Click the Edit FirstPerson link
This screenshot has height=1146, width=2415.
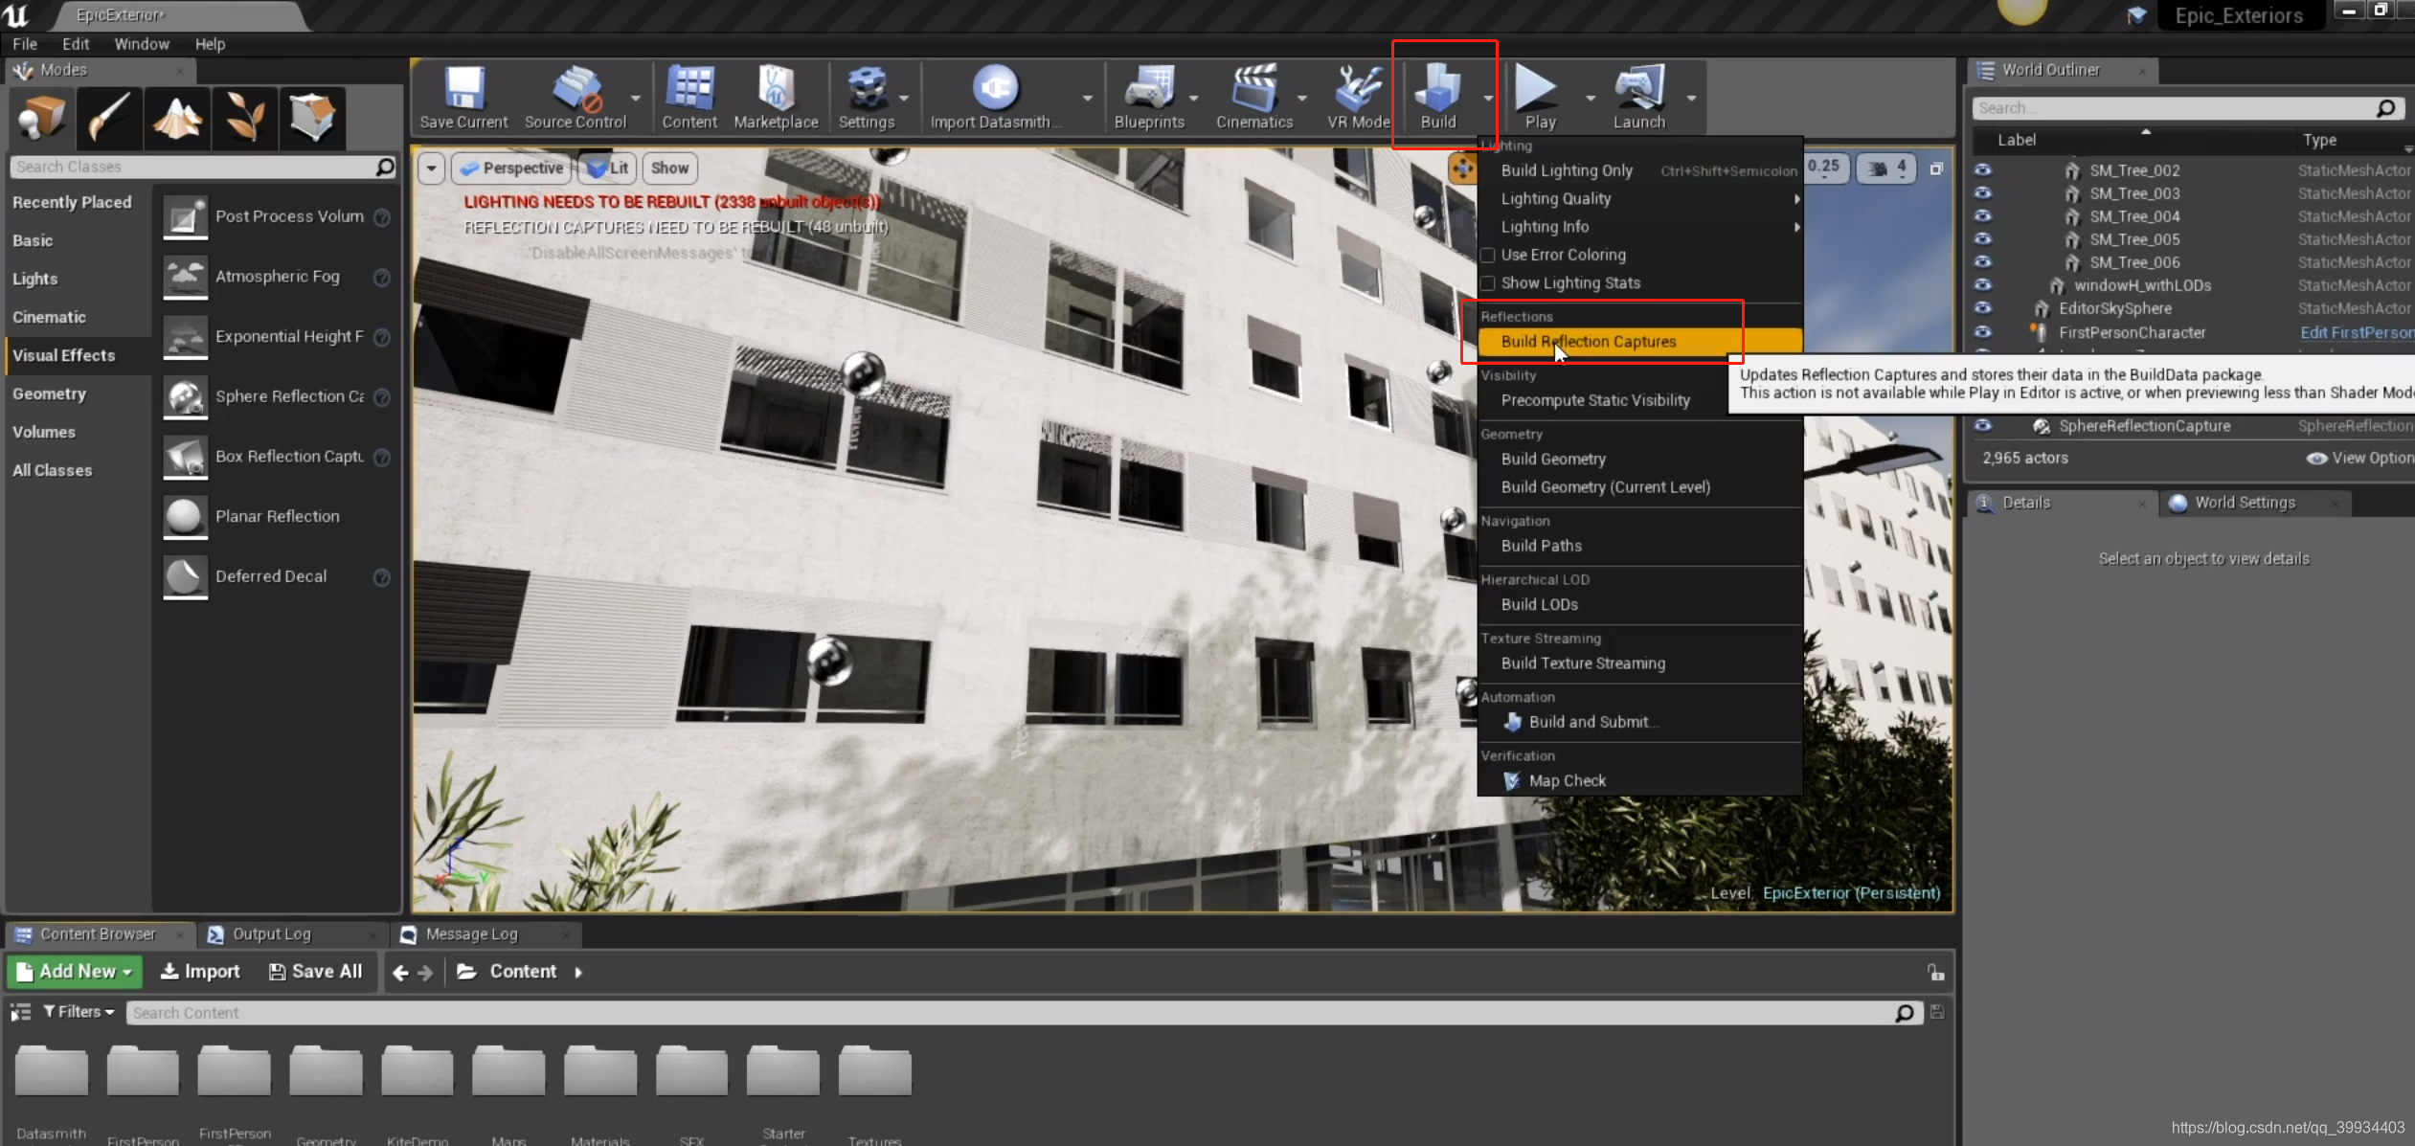coord(2357,333)
